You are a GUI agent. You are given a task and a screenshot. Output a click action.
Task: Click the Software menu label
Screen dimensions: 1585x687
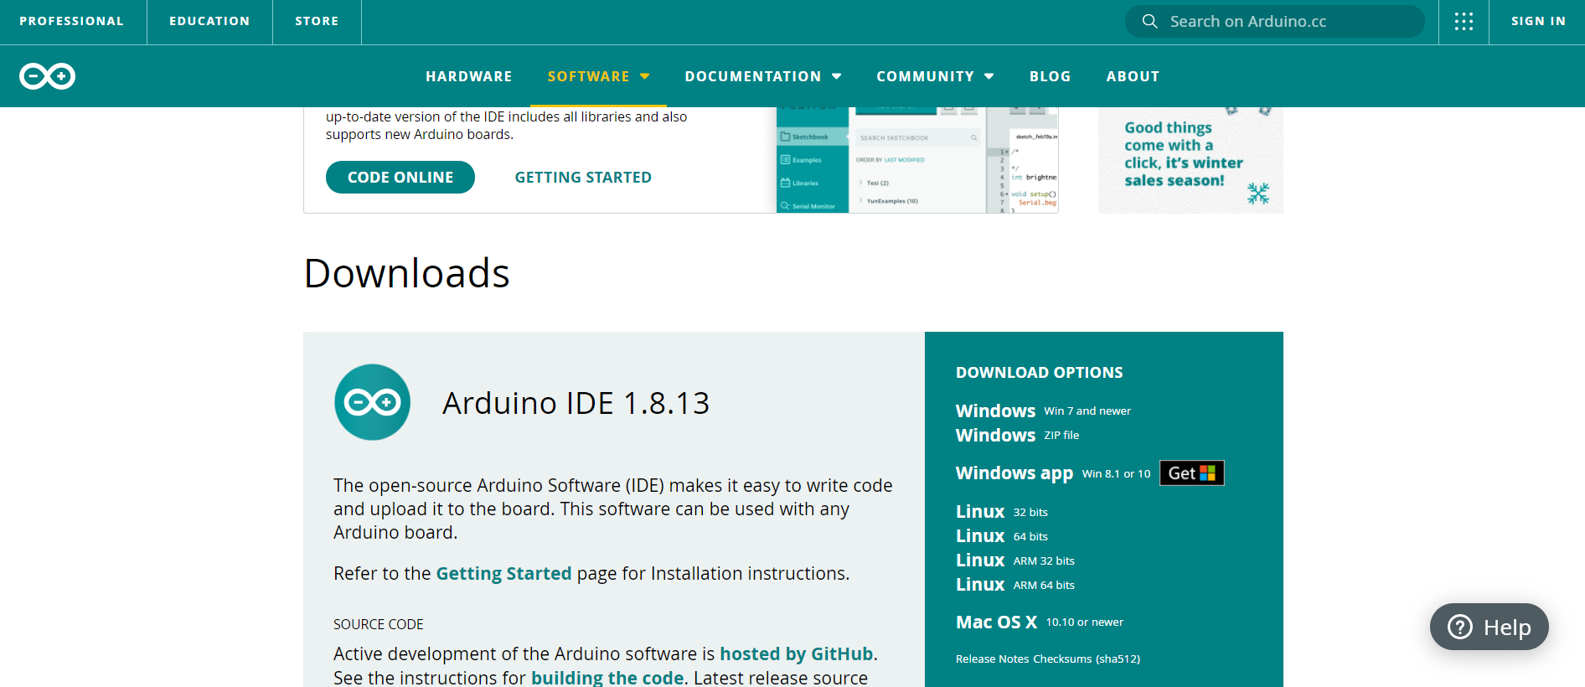tap(588, 76)
